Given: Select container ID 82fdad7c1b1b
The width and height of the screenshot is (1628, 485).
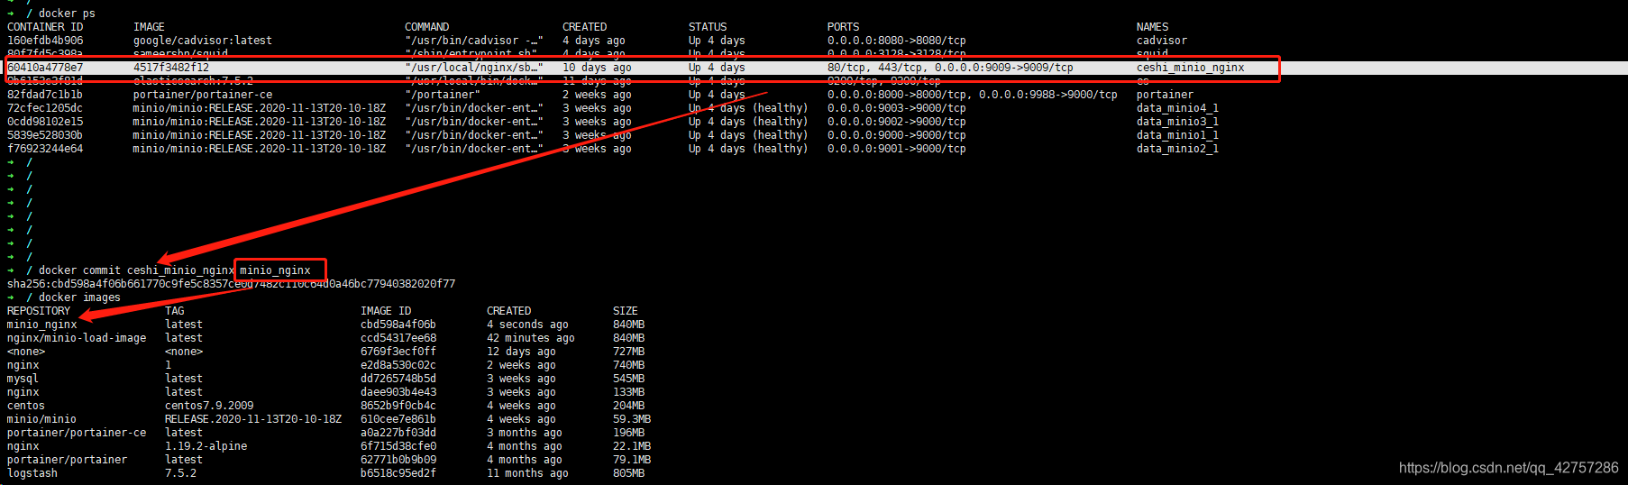Looking at the screenshot, I should point(45,95).
